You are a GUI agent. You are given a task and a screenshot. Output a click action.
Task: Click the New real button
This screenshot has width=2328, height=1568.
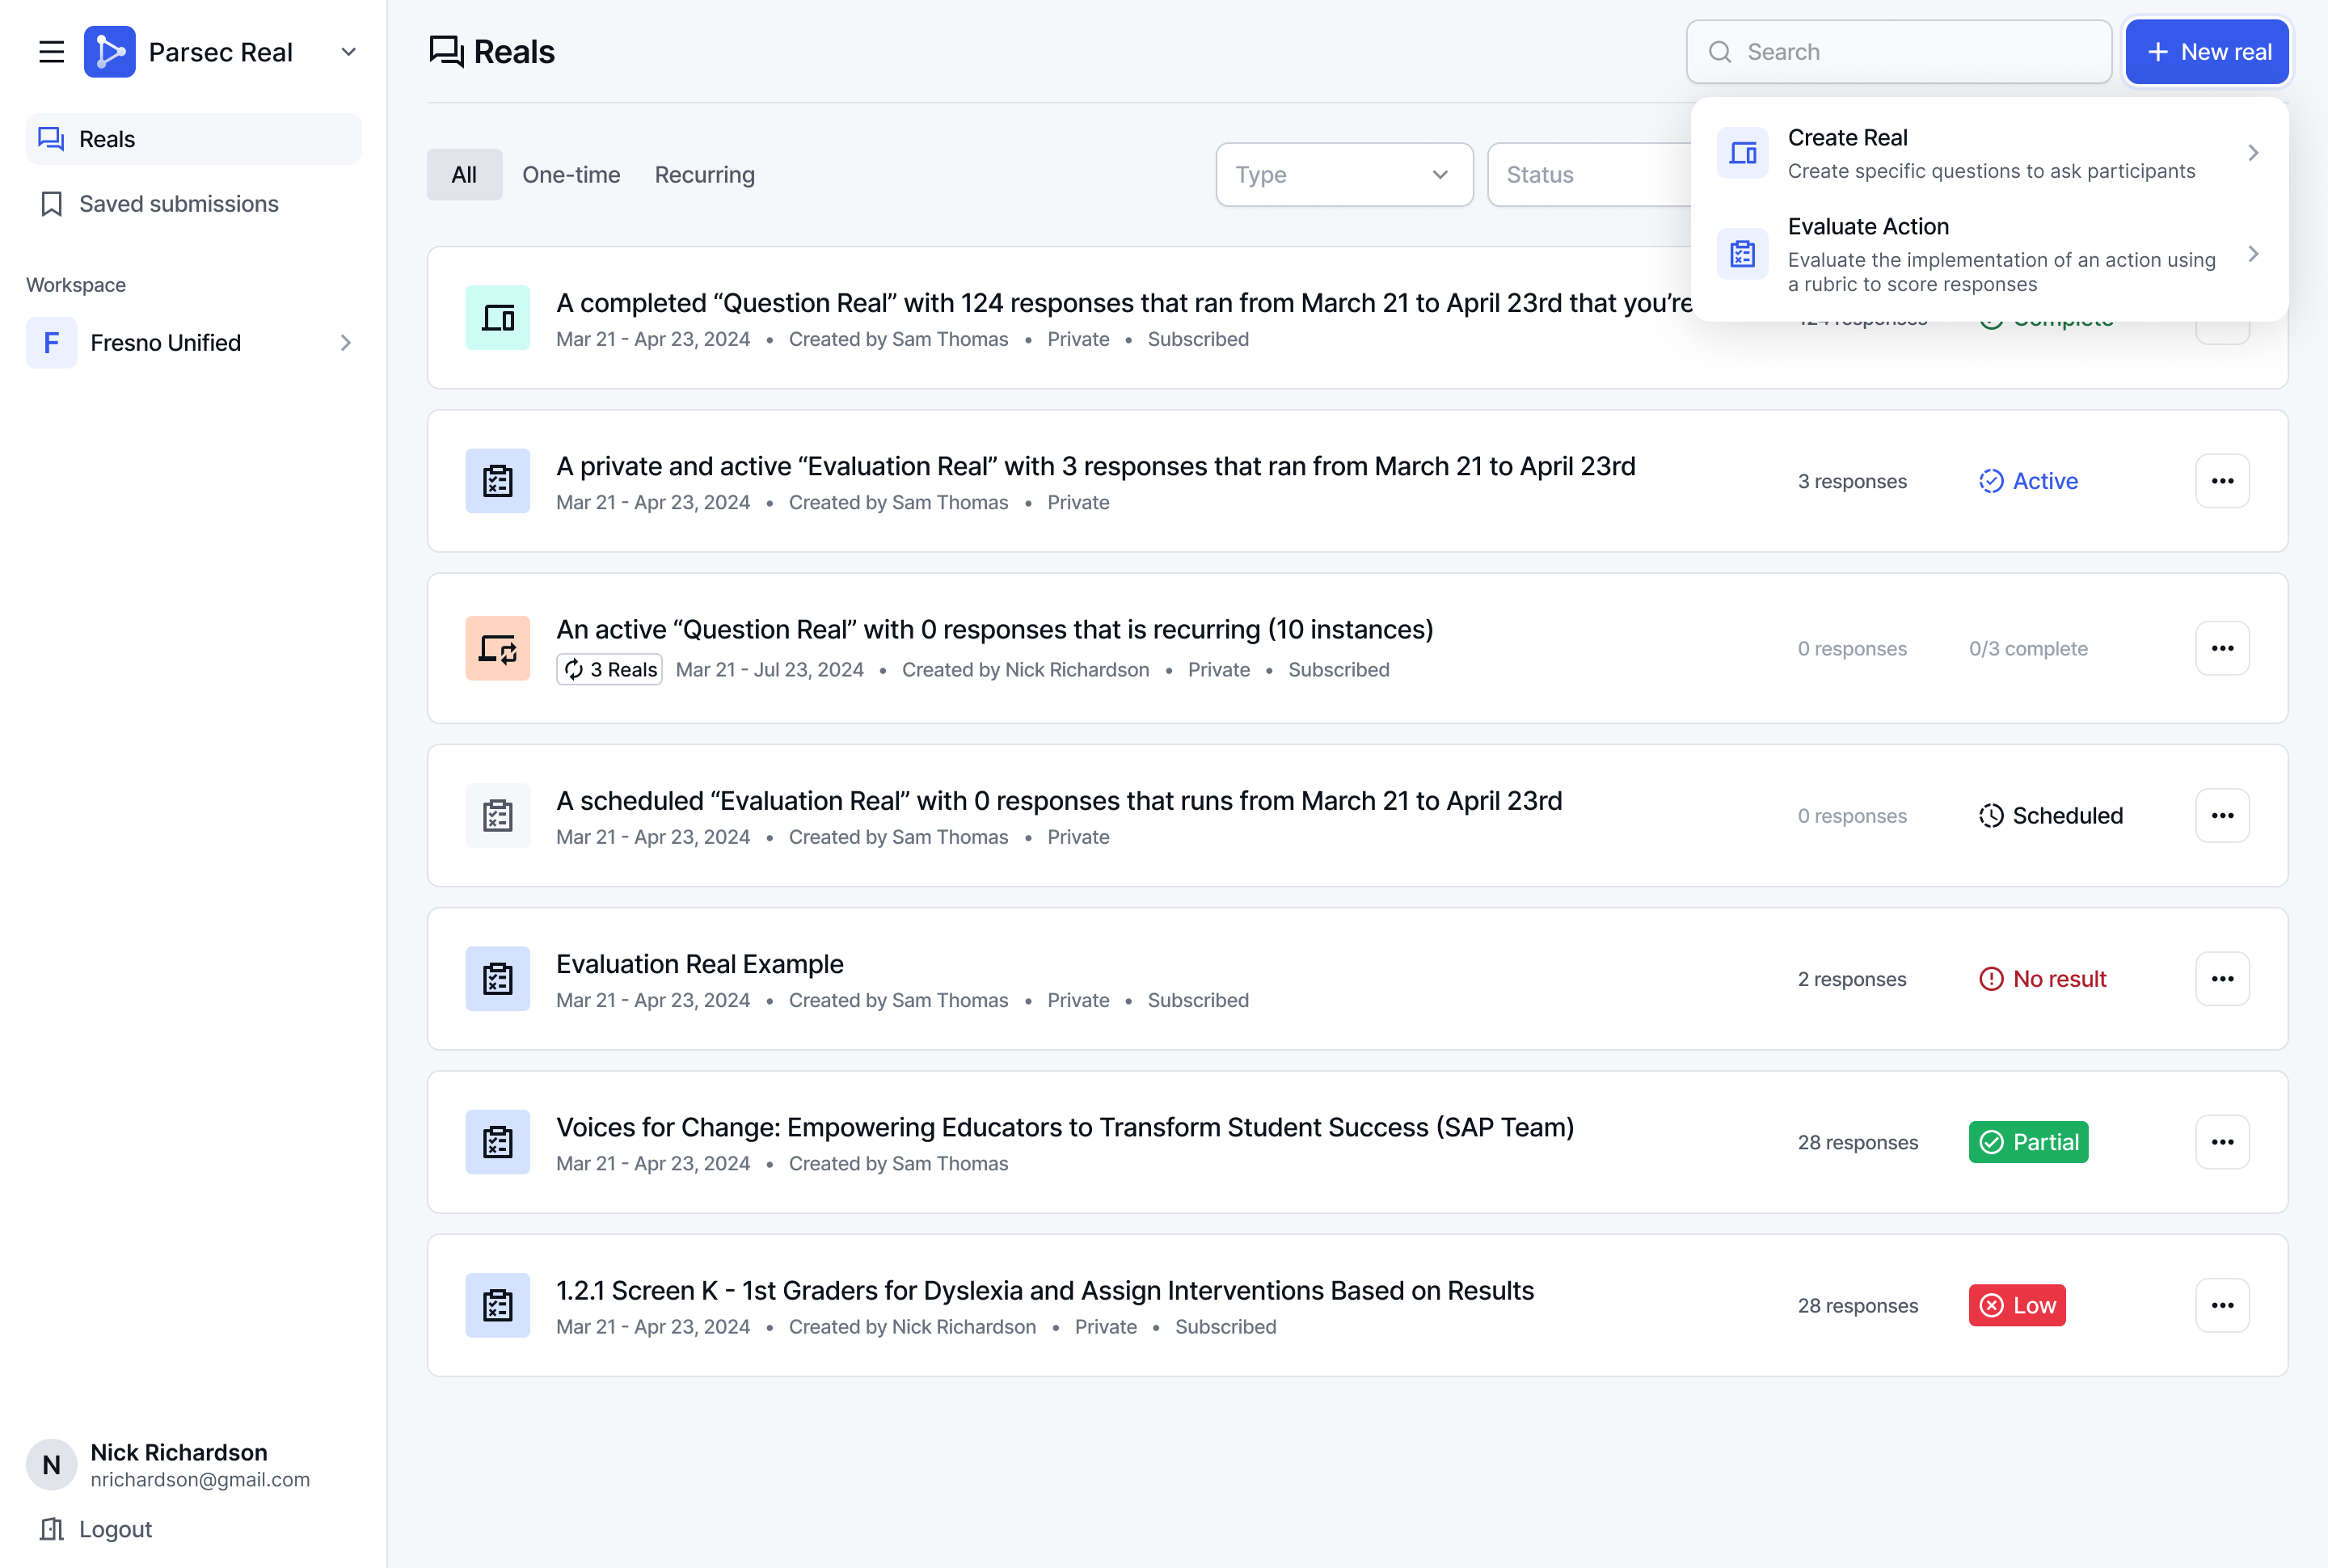click(2206, 52)
